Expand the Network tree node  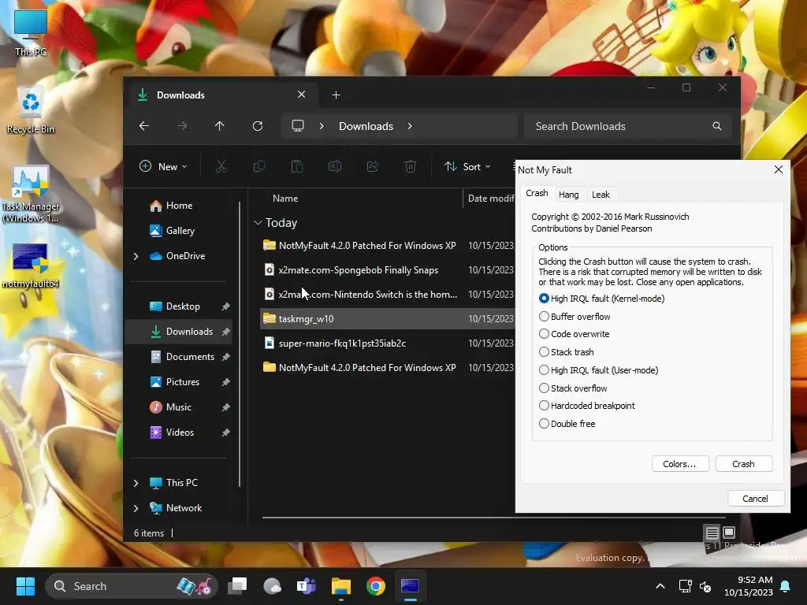[x=136, y=508]
